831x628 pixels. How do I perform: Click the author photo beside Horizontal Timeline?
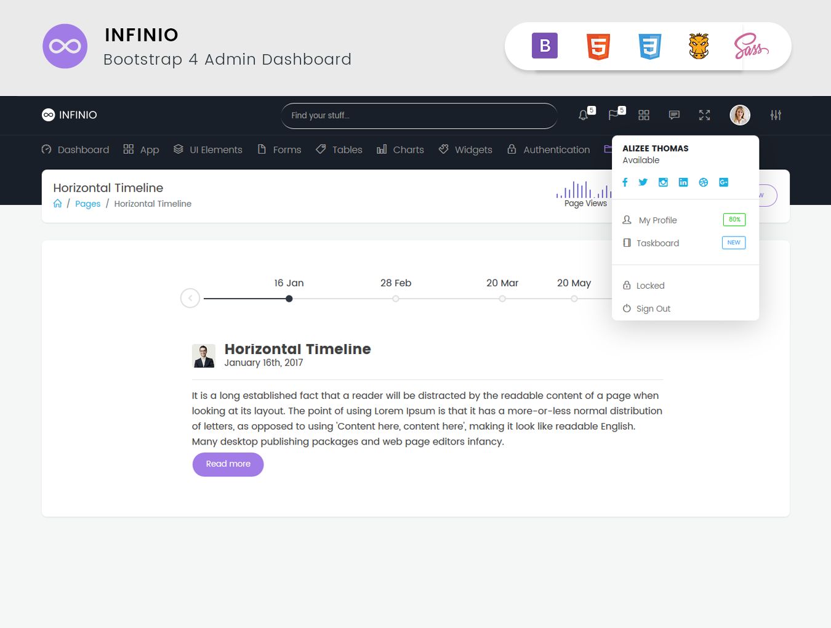click(x=204, y=356)
